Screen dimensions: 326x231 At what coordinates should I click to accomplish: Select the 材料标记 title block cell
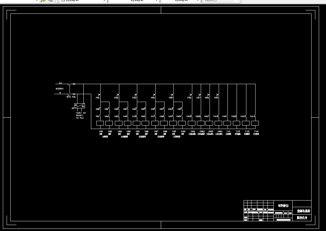tap(283, 206)
